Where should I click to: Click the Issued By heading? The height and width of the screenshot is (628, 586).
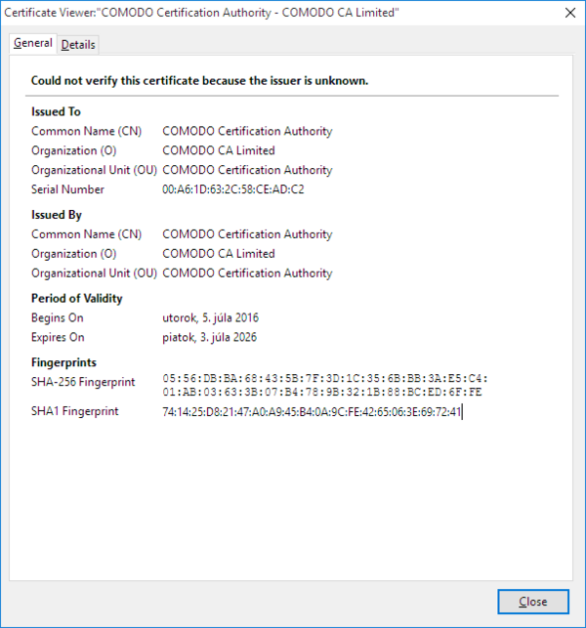pyautogui.click(x=57, y=215)
